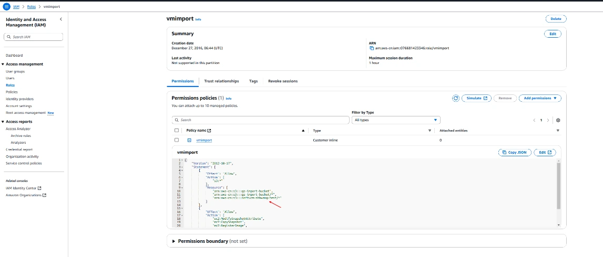This screenshot has width=603, height=257.
Task: Open the Add permissions dropdown
Action: click(x=540, y=98)
